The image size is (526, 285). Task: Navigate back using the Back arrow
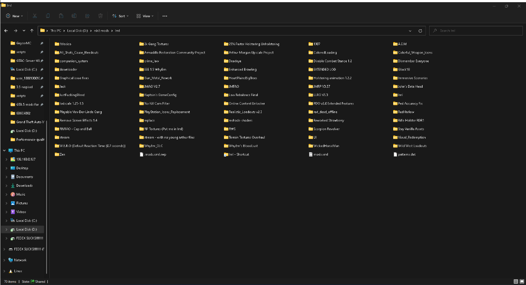6,31
